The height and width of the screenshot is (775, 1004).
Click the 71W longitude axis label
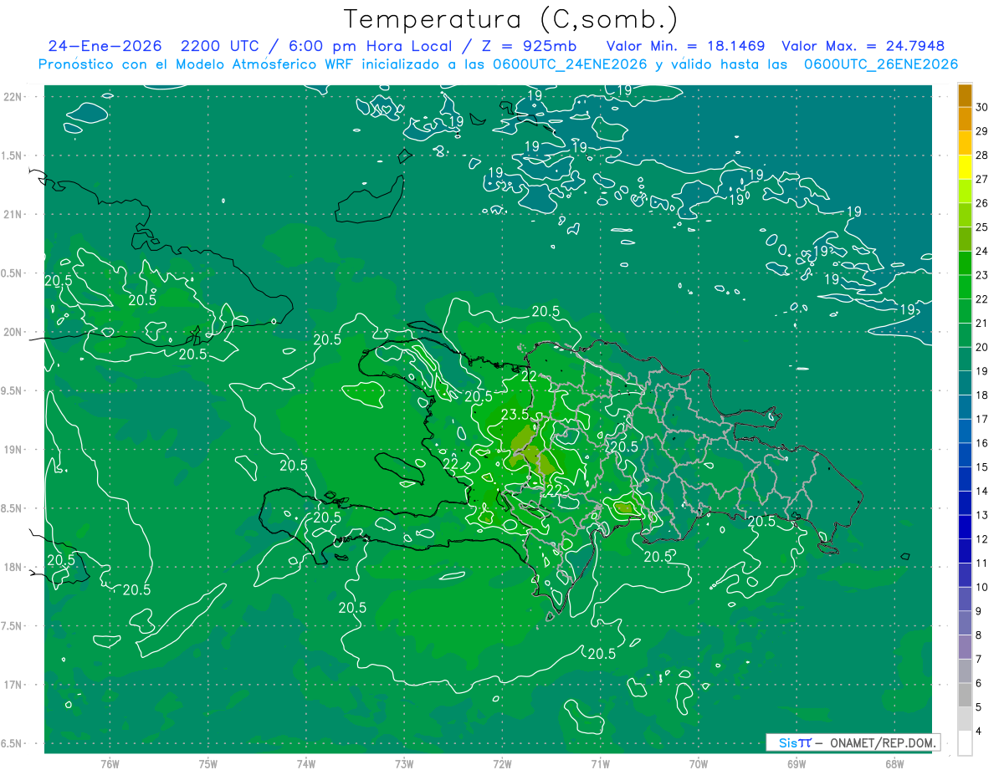[x=600, y=764]
